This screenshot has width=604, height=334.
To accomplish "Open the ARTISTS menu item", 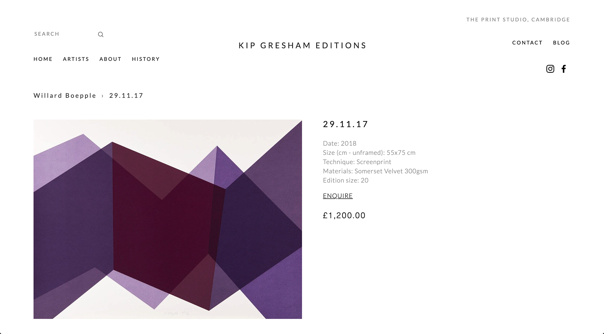I will point(75,59).
